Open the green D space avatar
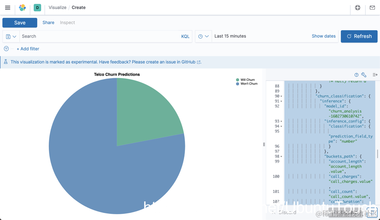This screenshot has height=220, width=380. click(37, 7)
